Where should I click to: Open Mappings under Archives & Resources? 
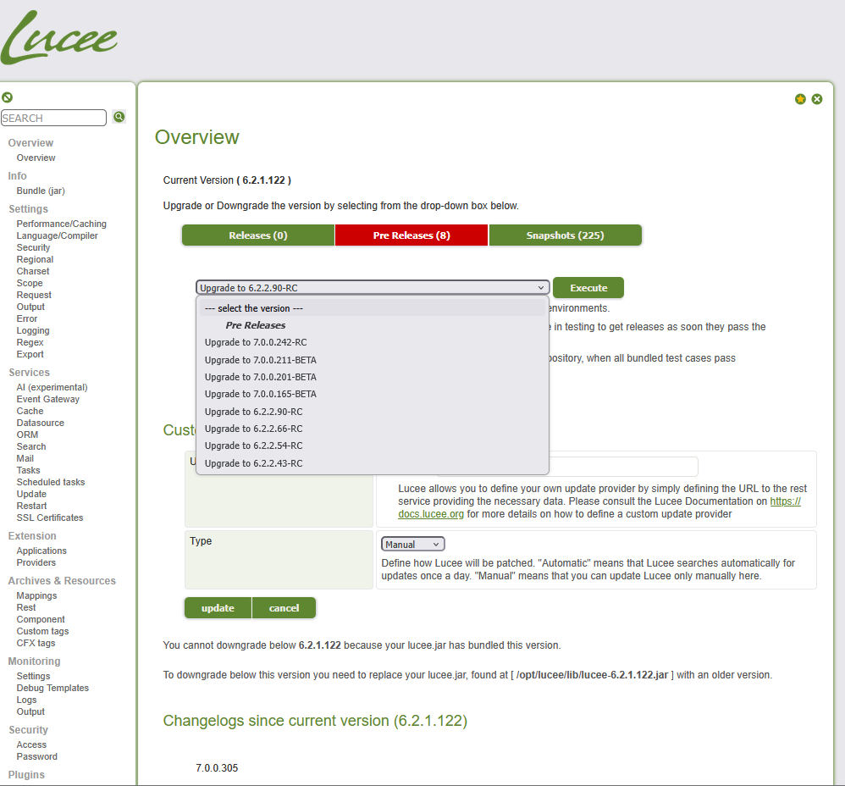coord(36,595)
